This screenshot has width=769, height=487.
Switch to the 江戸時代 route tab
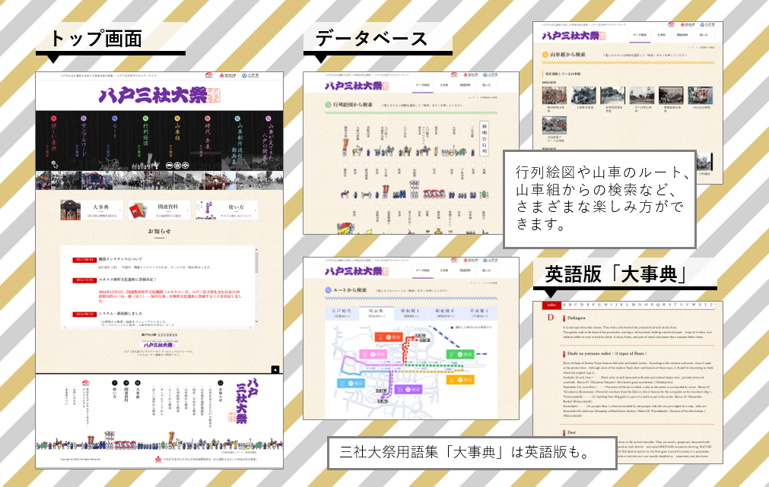click(x=342, y=314)
